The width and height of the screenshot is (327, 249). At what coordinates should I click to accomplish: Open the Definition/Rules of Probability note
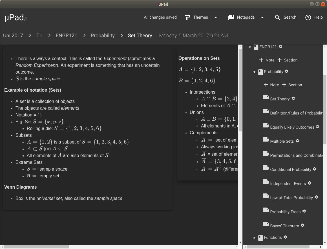tap(296, 113)
